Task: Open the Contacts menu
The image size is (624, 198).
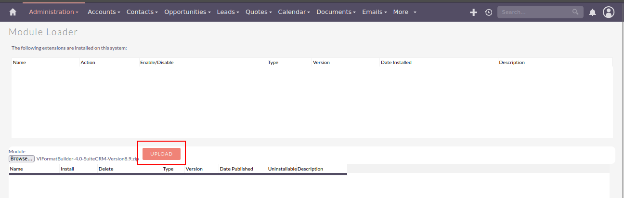Action: tap(142, 12)
